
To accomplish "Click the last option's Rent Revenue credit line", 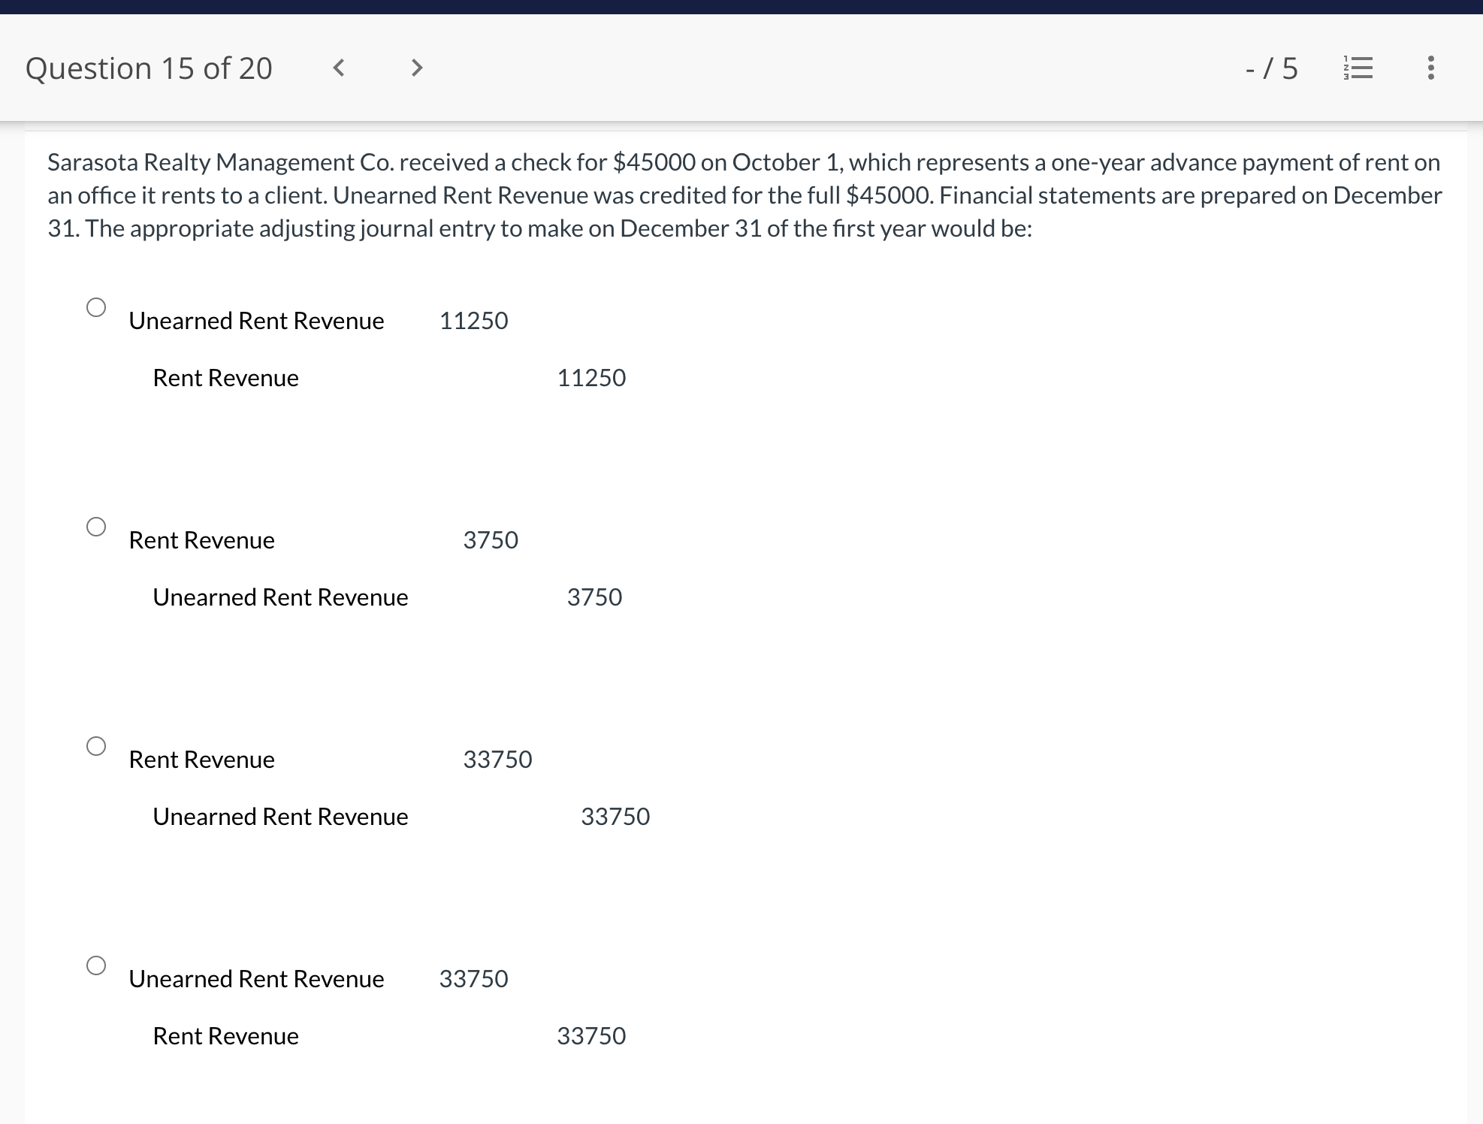I will click(x=225, y=1036).
